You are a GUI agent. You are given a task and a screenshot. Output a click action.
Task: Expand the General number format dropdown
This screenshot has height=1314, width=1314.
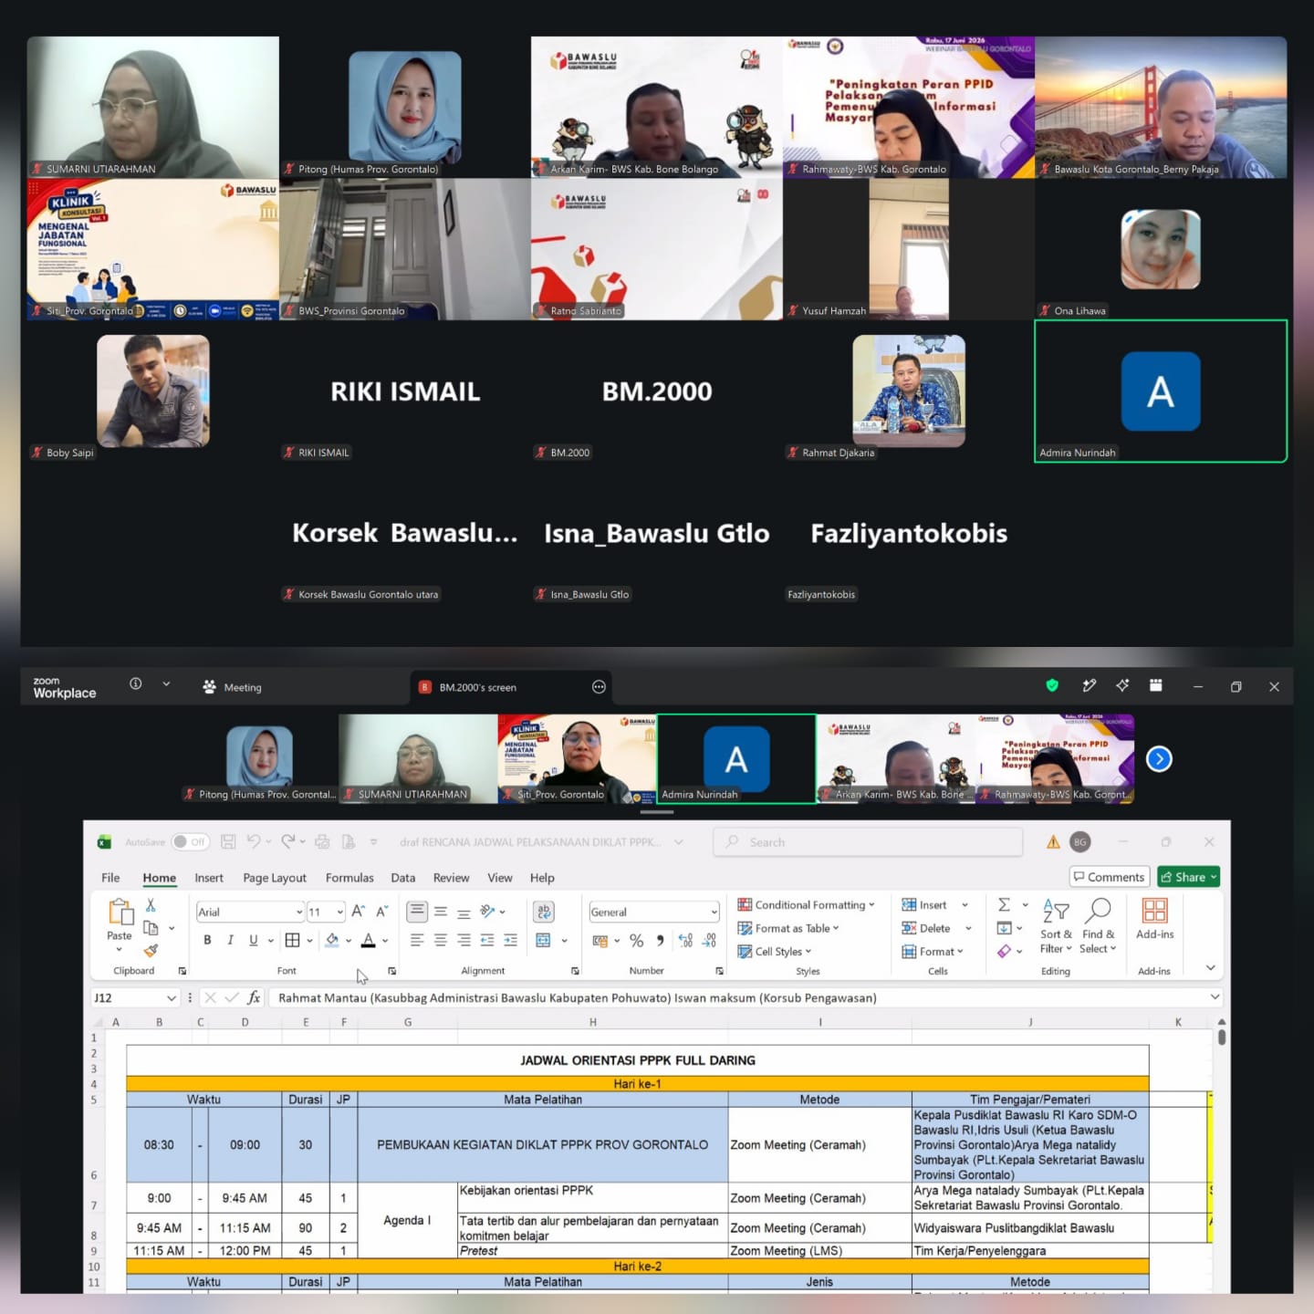coord(714,912)
